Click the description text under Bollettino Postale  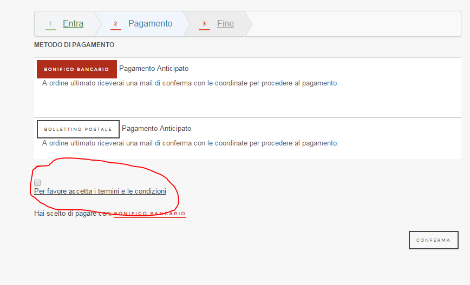pos(191,143)
